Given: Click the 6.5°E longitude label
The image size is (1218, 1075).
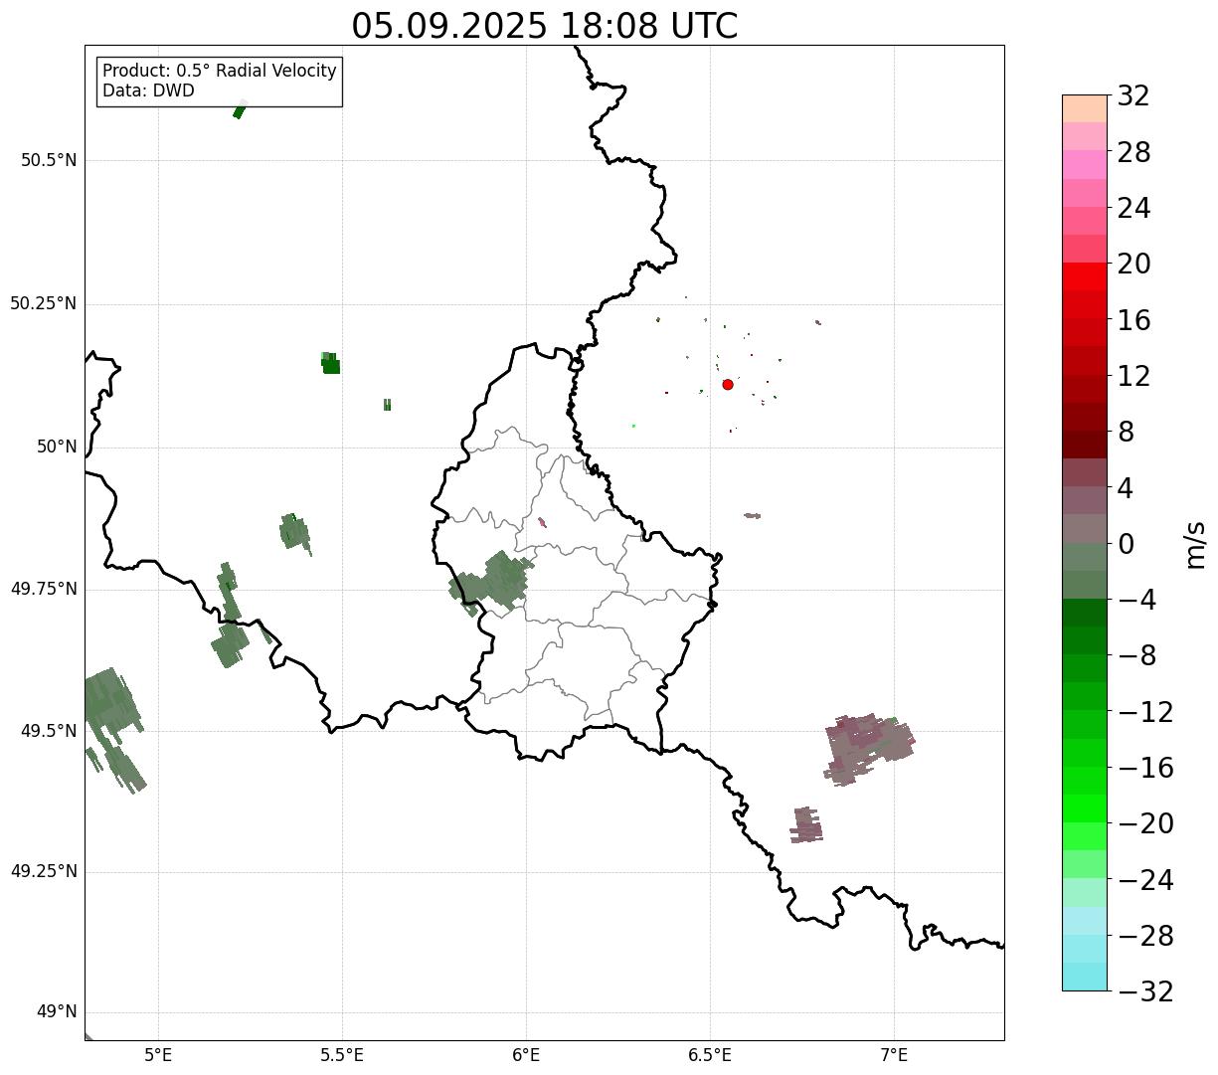Looking at the screenshot, I should [x=710, y=1055].
